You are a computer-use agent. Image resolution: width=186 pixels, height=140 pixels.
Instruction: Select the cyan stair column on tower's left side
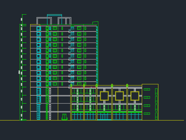point(38,73)
